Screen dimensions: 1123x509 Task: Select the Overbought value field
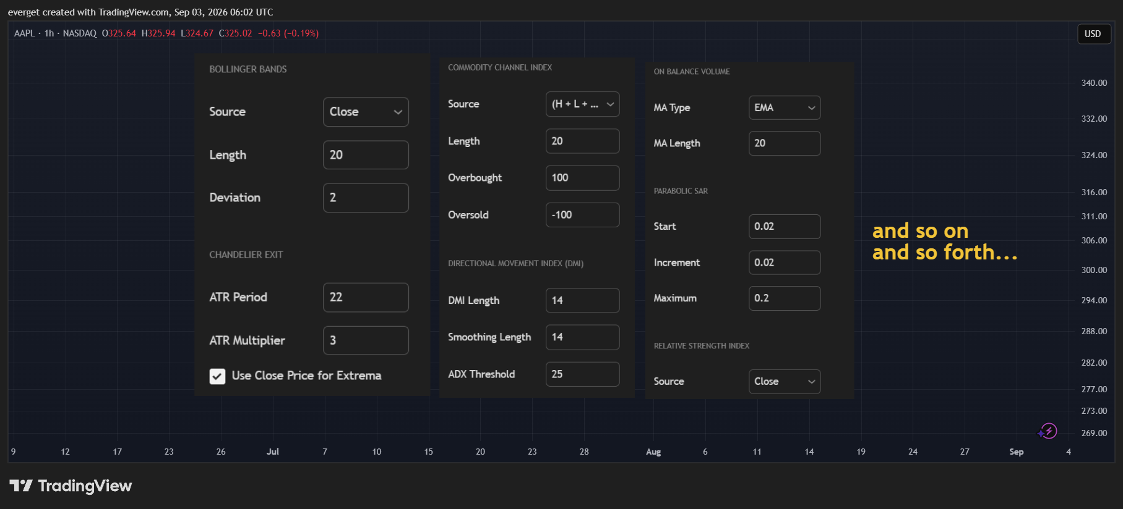(x=582, y=178)
